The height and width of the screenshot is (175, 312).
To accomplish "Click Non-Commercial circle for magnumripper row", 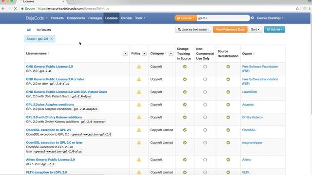I will click(205, 143).
